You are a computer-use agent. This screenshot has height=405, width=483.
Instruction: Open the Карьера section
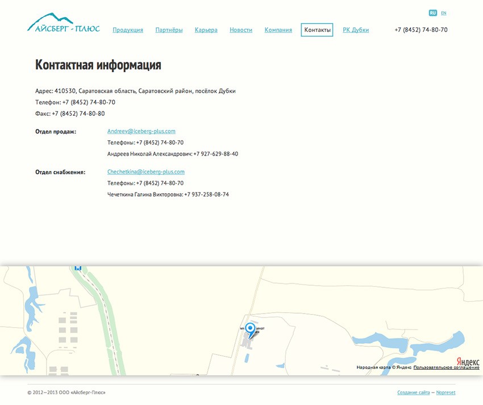tap(206, 30)
